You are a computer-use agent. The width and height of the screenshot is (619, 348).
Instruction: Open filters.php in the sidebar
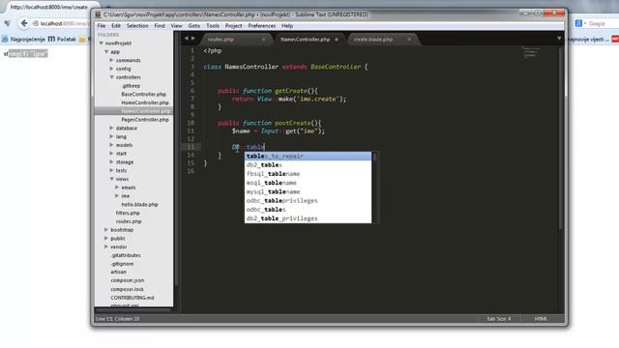[x=128, y=213]
